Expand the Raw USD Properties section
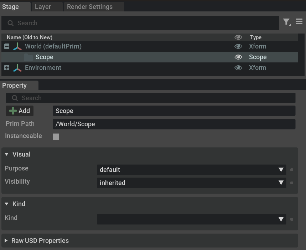Screen dimensions: 306x250 click(x=6, y=241)
